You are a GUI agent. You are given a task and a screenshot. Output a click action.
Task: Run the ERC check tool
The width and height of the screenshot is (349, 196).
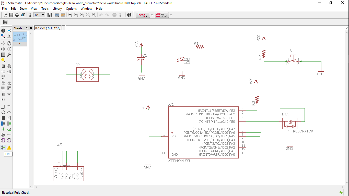[x=3, y=148]
